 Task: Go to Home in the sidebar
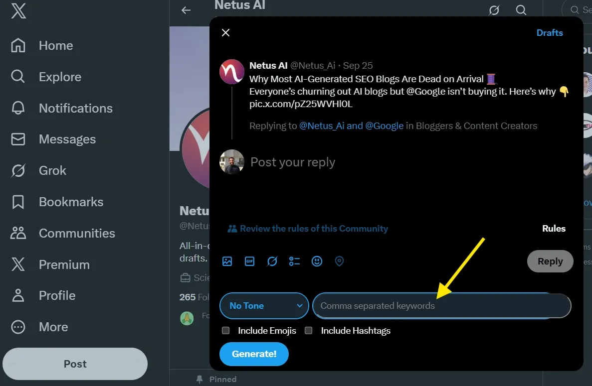click(x=55, y=45)
